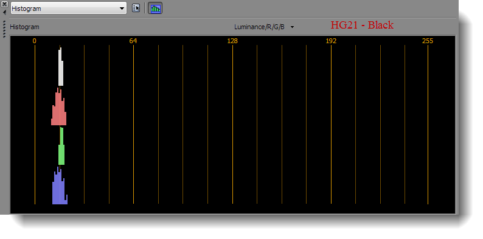Close the scopes panel with the X
This screenshot has width=483, height=239.
[x=4, y=4]
